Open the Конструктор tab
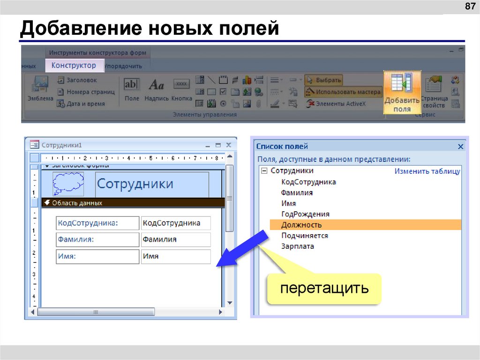480x360 pixels. coord(74,65)
